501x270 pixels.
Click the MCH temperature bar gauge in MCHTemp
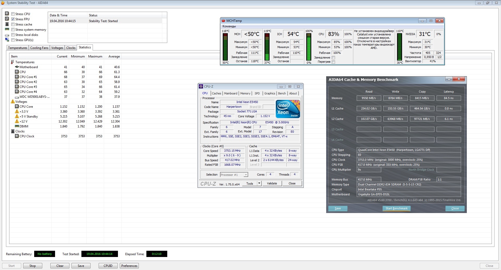(x=225, y=47)
